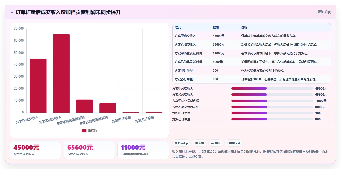Click the 进度 chip

click(215, 143)
